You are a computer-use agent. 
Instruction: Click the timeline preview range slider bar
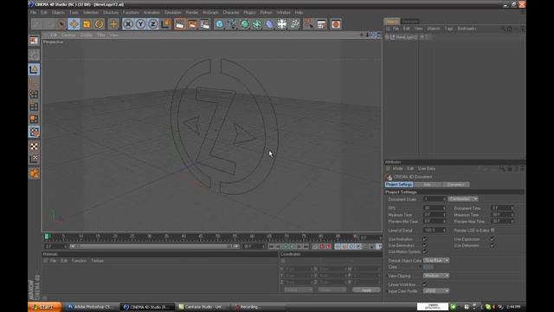(x=154, y=246)
